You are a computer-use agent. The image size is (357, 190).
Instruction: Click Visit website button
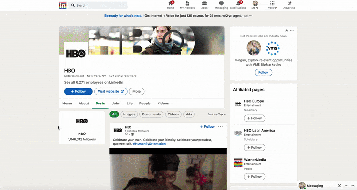pyautogui.click(x=110, y=91)
